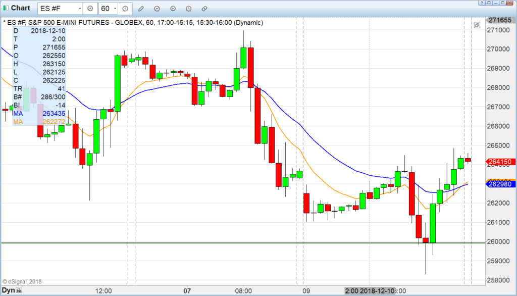Click the 270000 price axis label
The image size is (517, 296).
[498, 49]
